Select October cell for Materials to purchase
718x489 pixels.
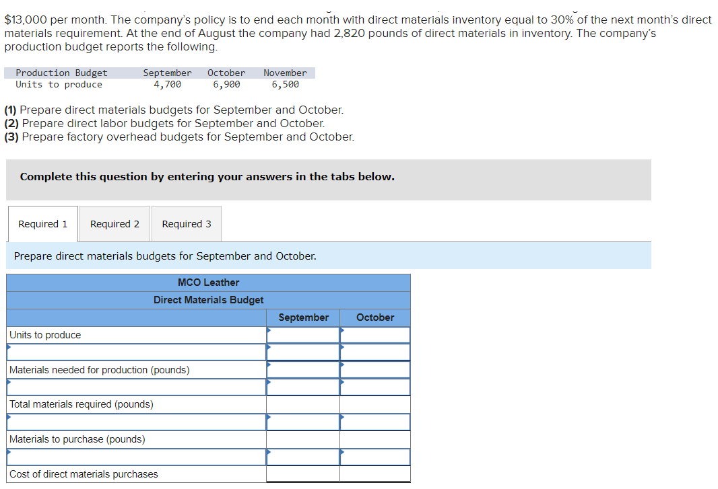pos(375,439)
